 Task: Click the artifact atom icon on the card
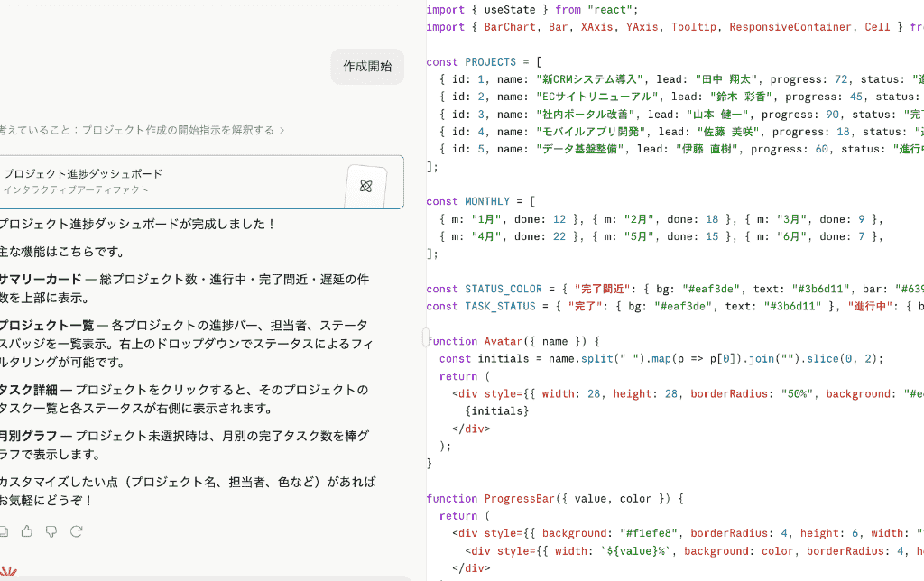pos(365,186)
